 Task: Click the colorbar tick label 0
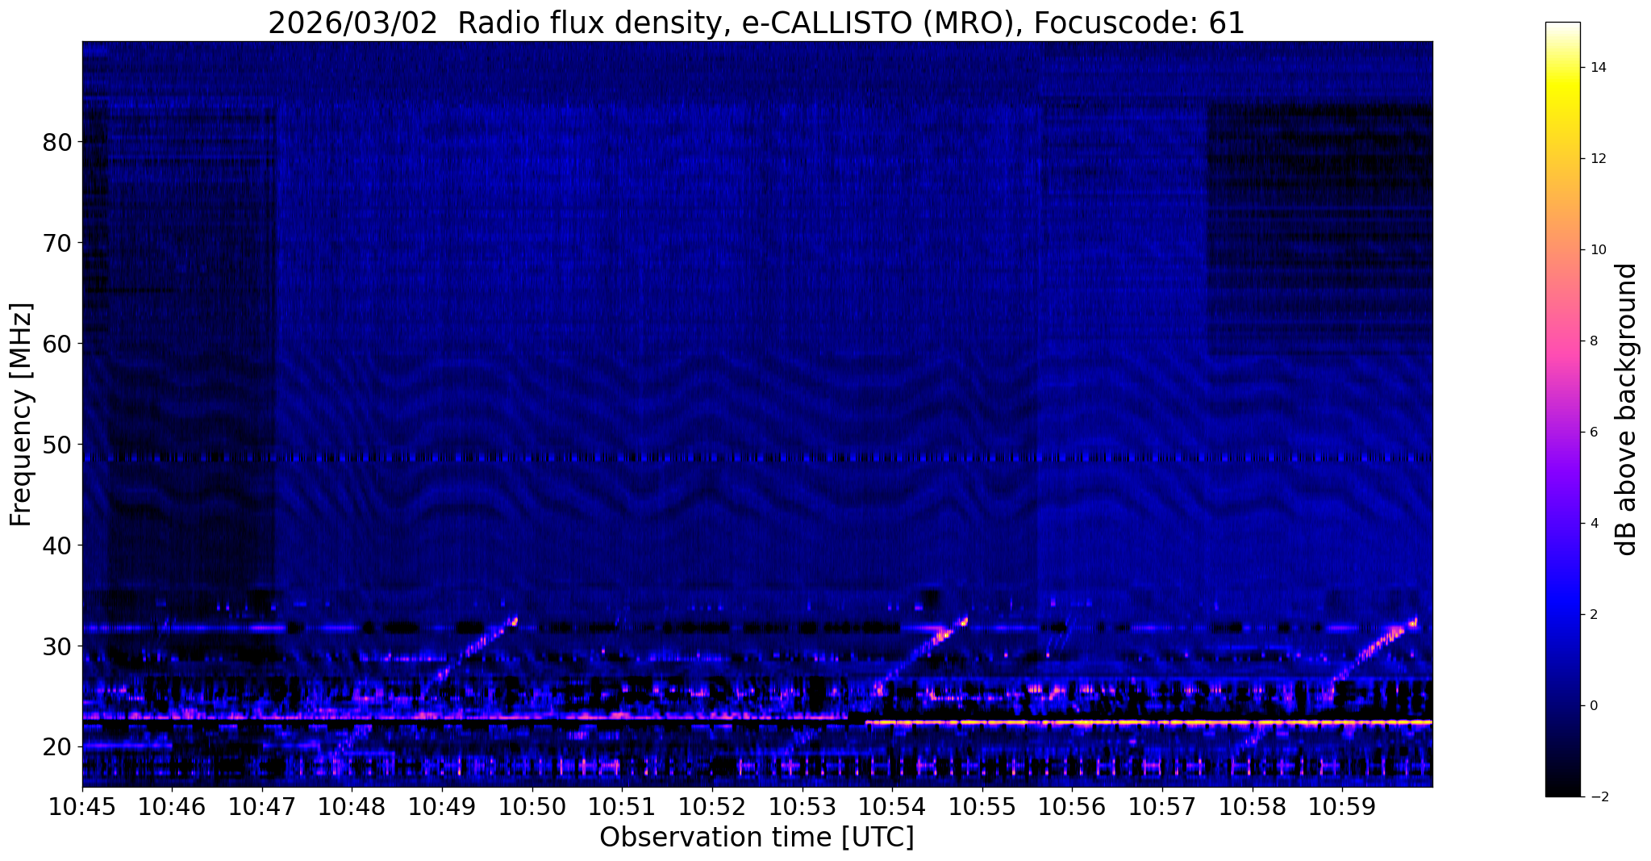click(1594, 706)
